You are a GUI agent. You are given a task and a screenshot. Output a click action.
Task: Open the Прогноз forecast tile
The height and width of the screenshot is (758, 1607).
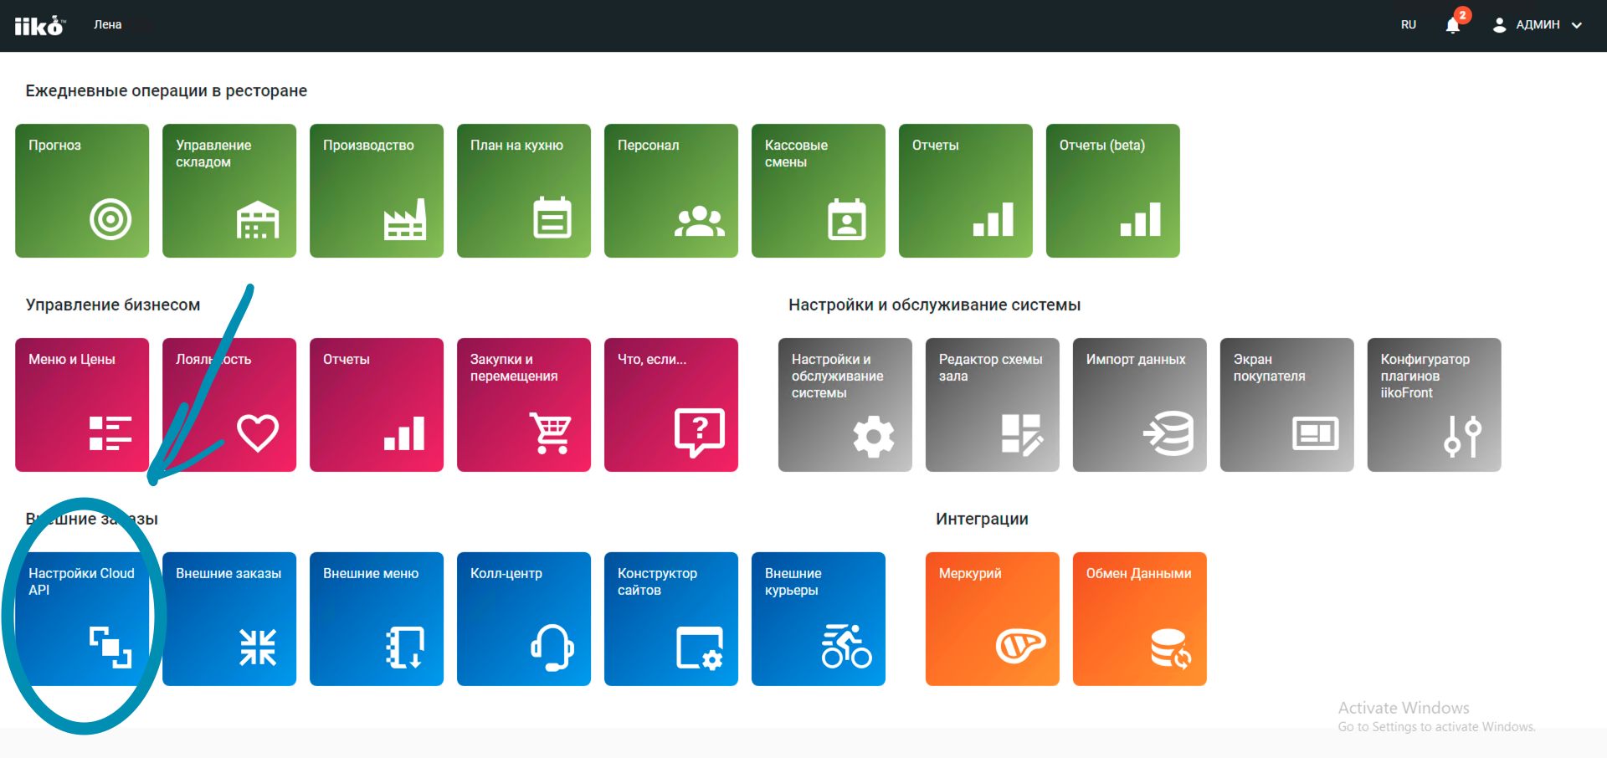click(x=82, y=191)
